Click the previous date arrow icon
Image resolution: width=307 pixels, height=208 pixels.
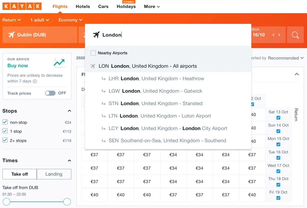(x=273, y=35)
